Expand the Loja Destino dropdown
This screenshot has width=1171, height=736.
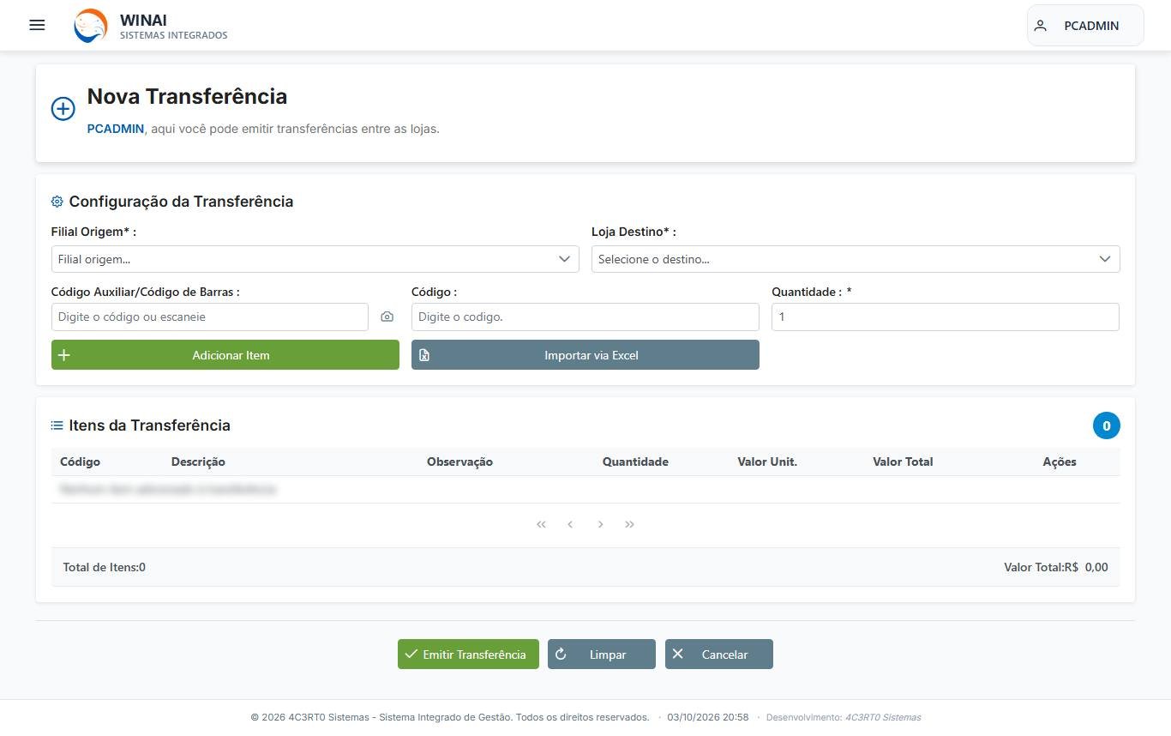pyautogui.click(x=856, y=259)
